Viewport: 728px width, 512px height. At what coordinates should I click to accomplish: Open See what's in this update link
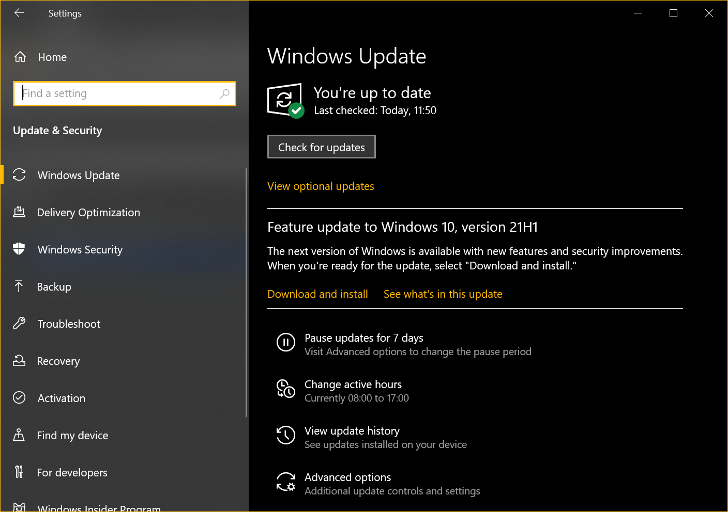point(443,294)
